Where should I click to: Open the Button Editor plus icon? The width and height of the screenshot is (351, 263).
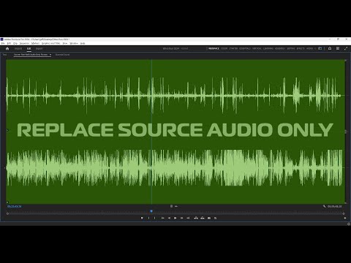pos(344,218)
